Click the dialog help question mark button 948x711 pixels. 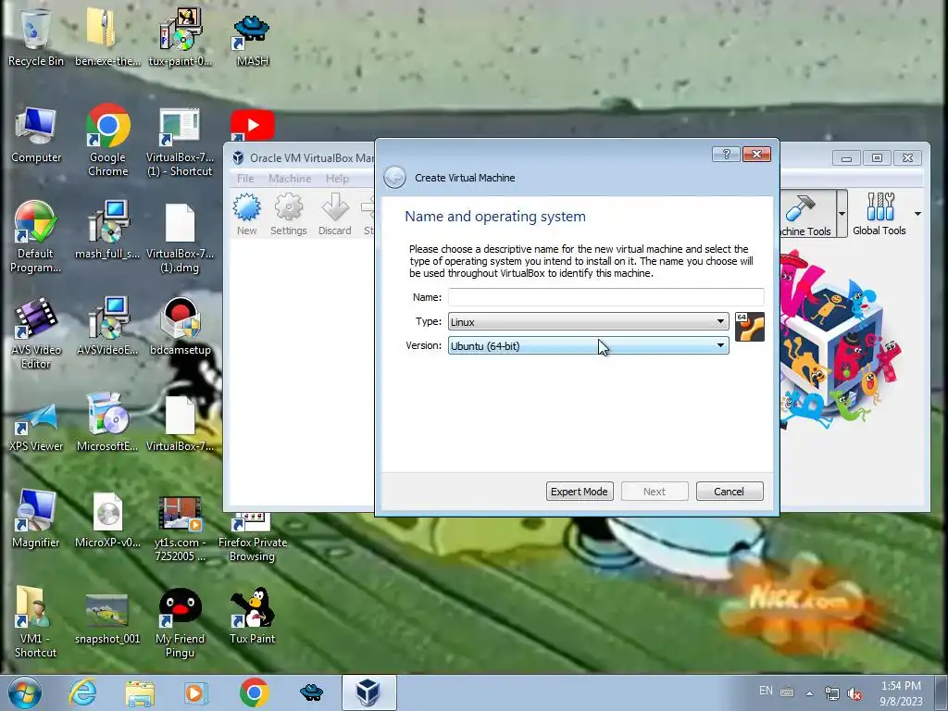coord(726,155)
